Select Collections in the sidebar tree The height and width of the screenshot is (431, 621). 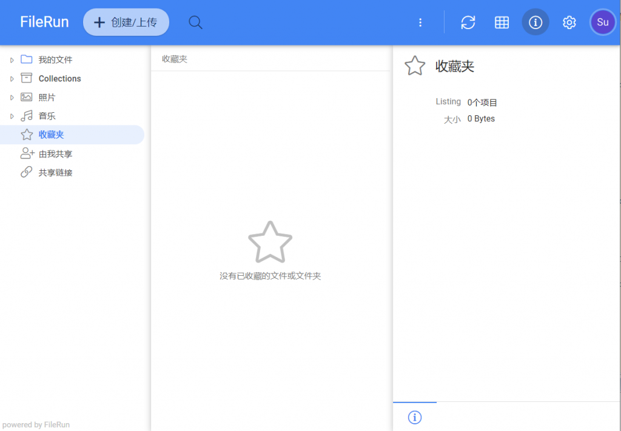point(60,78)
